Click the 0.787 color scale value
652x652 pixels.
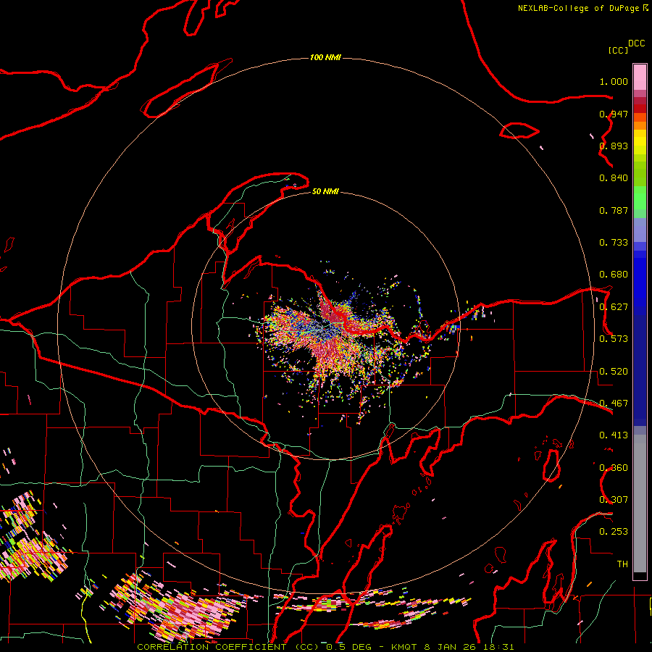point(614,210)
